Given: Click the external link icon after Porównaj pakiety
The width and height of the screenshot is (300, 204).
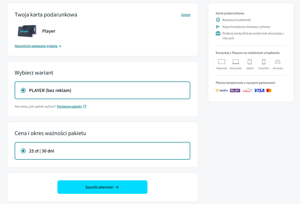Looking at the screenshot, I should [x=85, y=107].
